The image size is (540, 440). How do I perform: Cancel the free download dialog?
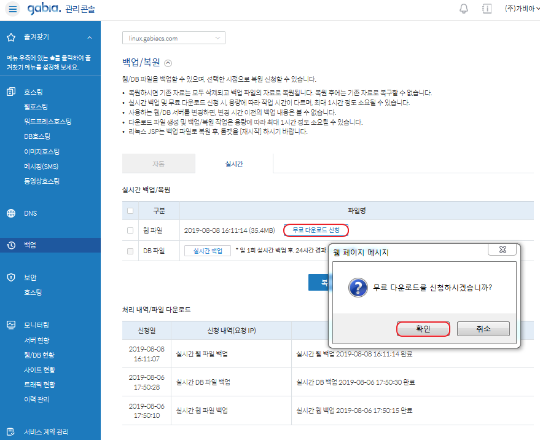[x=483, y=329]
